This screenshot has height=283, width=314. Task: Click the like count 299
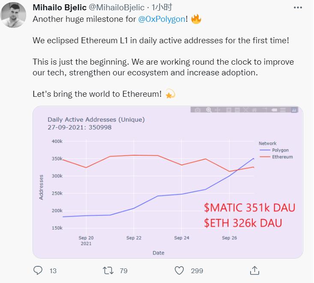[x=197, y=271]
